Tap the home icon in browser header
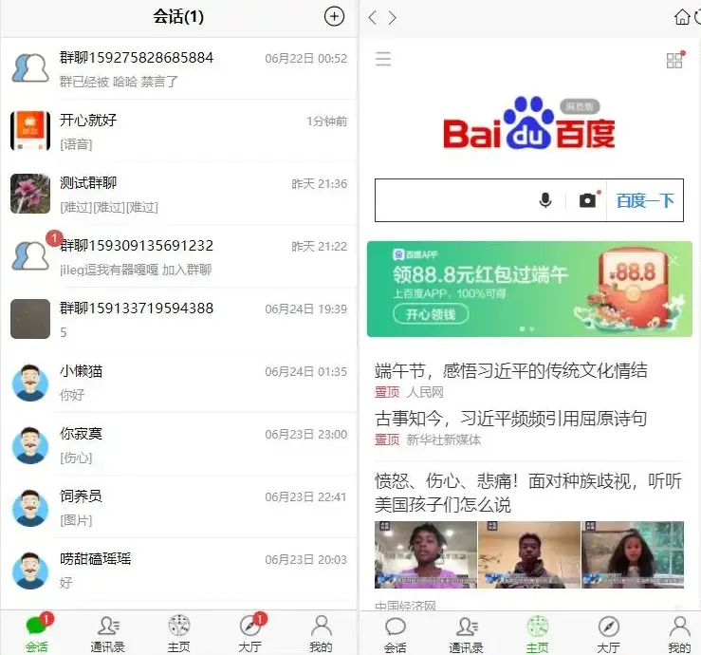This screenshot has width=701, height=655. coord(682,17)
